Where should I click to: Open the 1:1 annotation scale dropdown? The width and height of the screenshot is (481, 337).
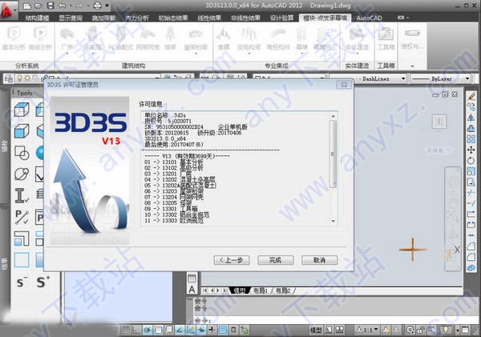click(x=367, y=330)
